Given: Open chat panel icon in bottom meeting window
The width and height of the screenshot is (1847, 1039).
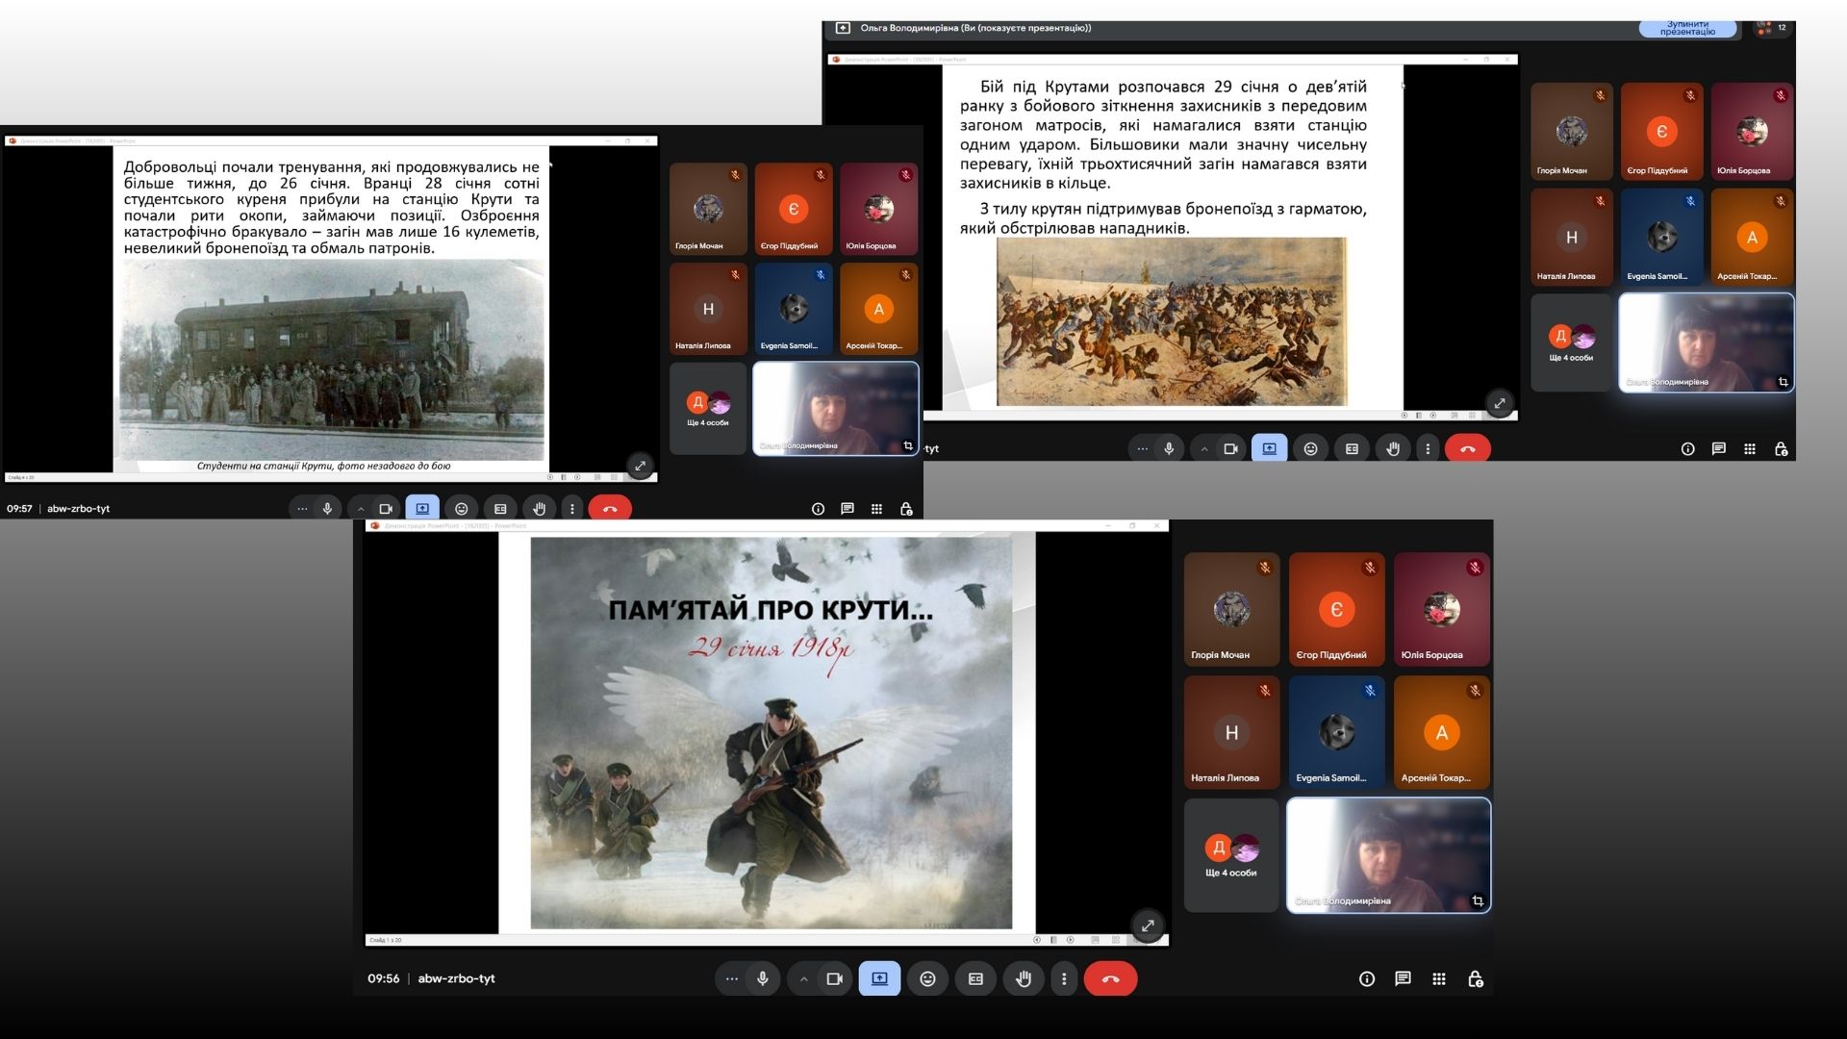Looking at the screenshot, I should pos(1403,978).
